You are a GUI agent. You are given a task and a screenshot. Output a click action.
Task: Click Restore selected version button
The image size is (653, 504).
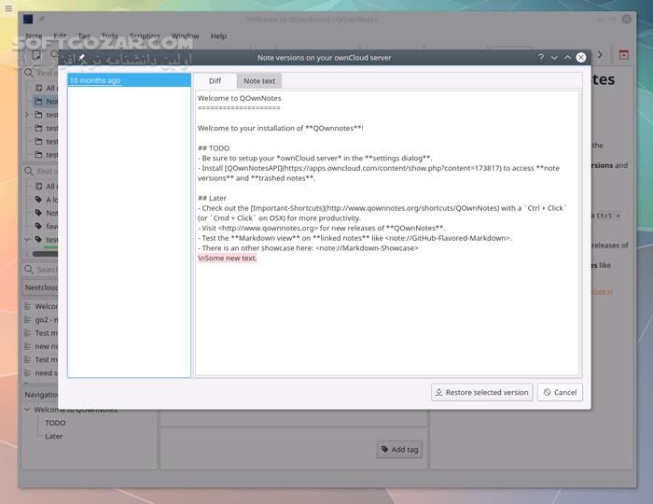coord(482,392)
